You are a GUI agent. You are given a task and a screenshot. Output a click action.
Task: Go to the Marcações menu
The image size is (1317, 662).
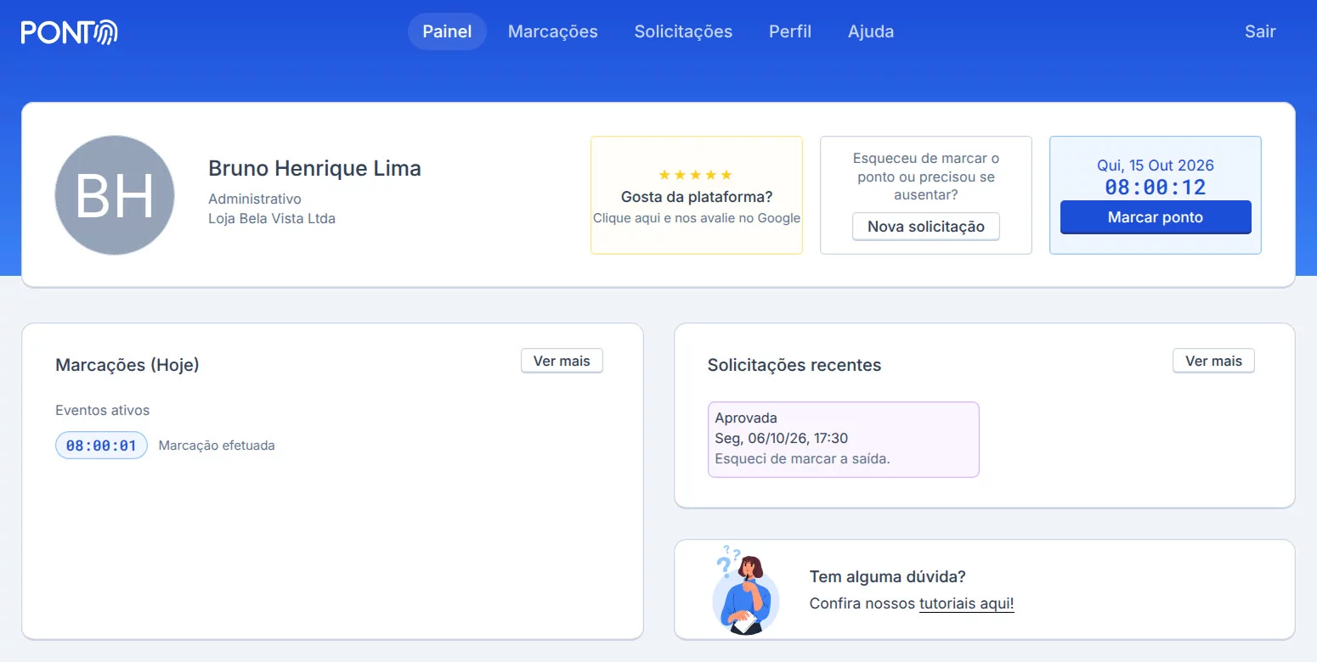(553, 31)
